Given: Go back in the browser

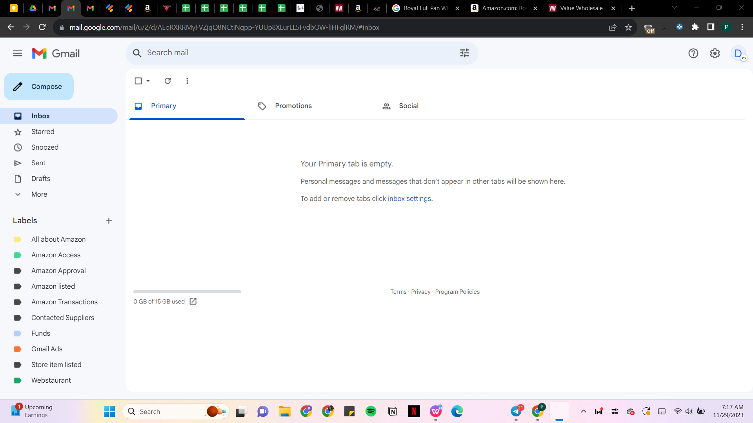Looking at the screenshot, I should [11, 27].
